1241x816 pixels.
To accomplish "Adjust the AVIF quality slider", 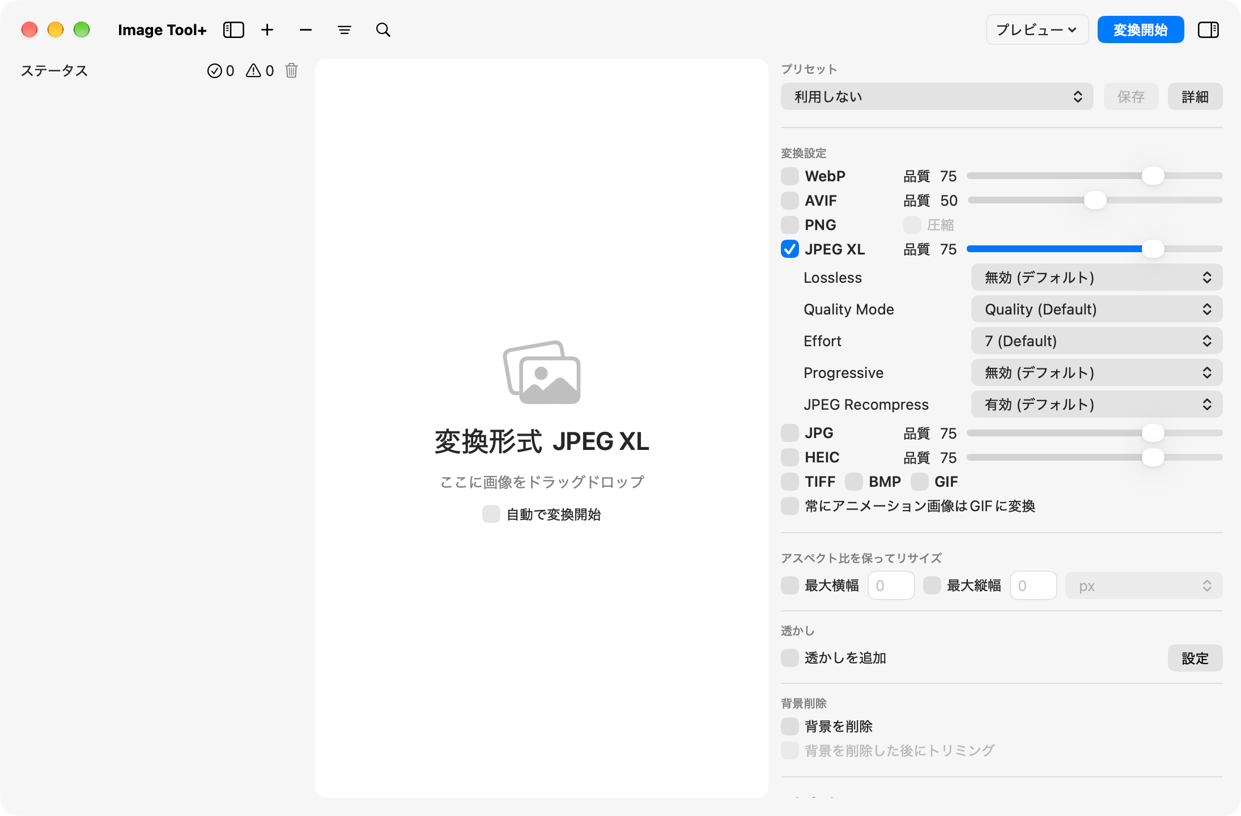I will pos(1095,200).
